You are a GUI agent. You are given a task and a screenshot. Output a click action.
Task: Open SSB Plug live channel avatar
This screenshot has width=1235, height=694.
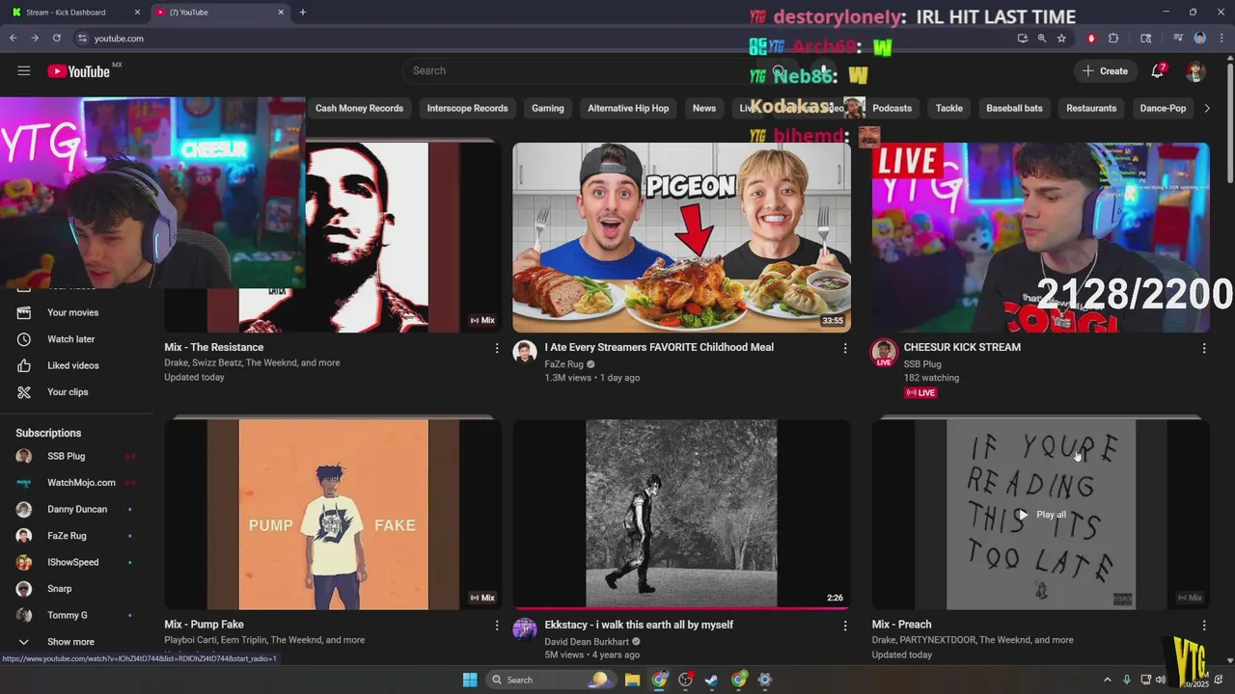[884, 353]
